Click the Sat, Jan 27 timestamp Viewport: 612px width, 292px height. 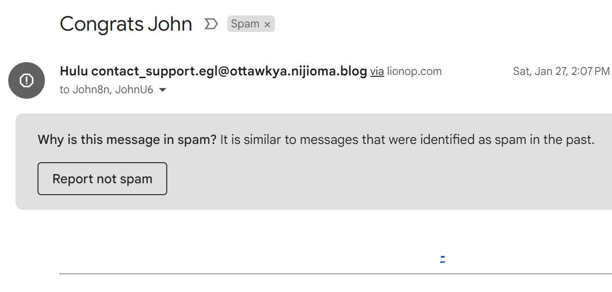(x=561, y=71)
